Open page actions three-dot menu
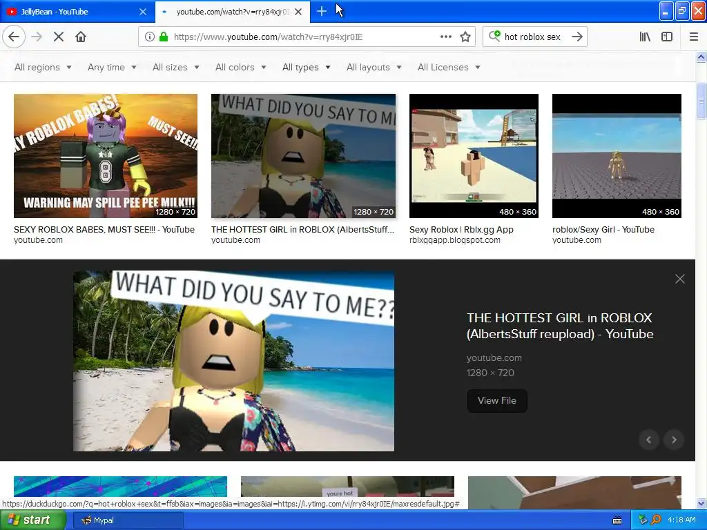This screenshot has height=530, width=707. tap(446, 37)
